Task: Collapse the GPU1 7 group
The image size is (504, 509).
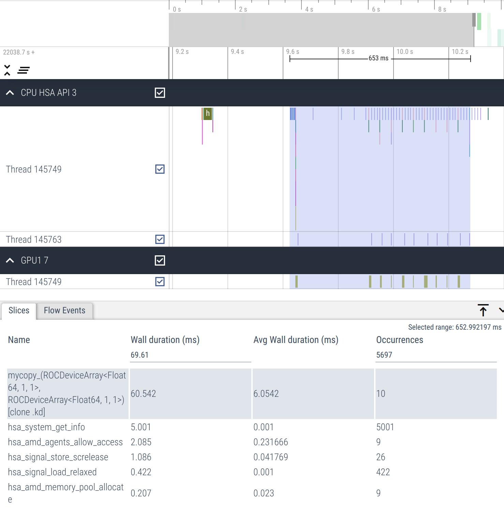Action: tap(10, 260)
